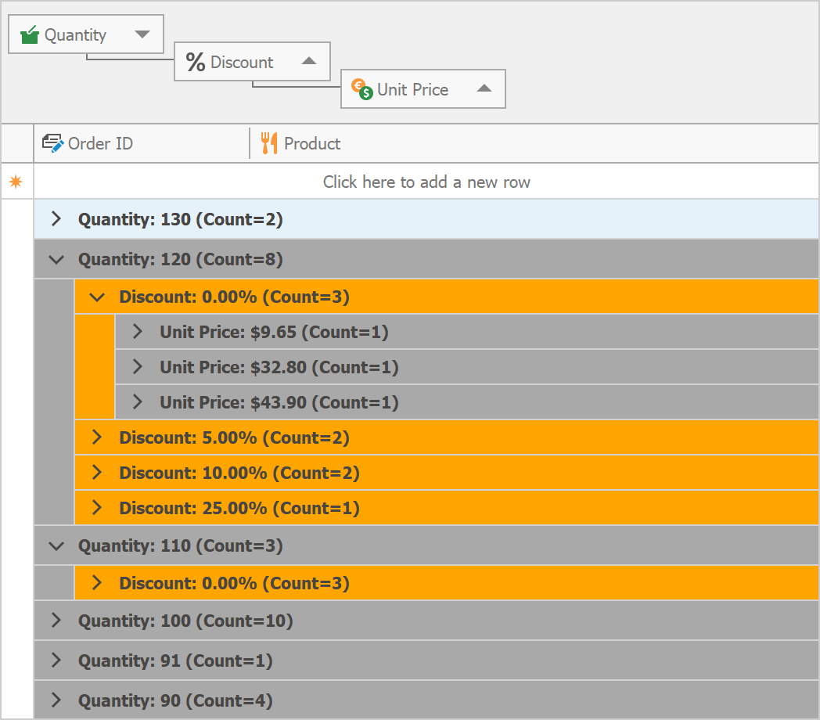Click the Order ID column header

click(x=141, y=143)
